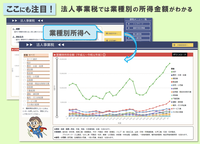The width and height of the screenshot is (200, 144).
Task: Click the 法人事業税 title in front window
Action: 45,45
